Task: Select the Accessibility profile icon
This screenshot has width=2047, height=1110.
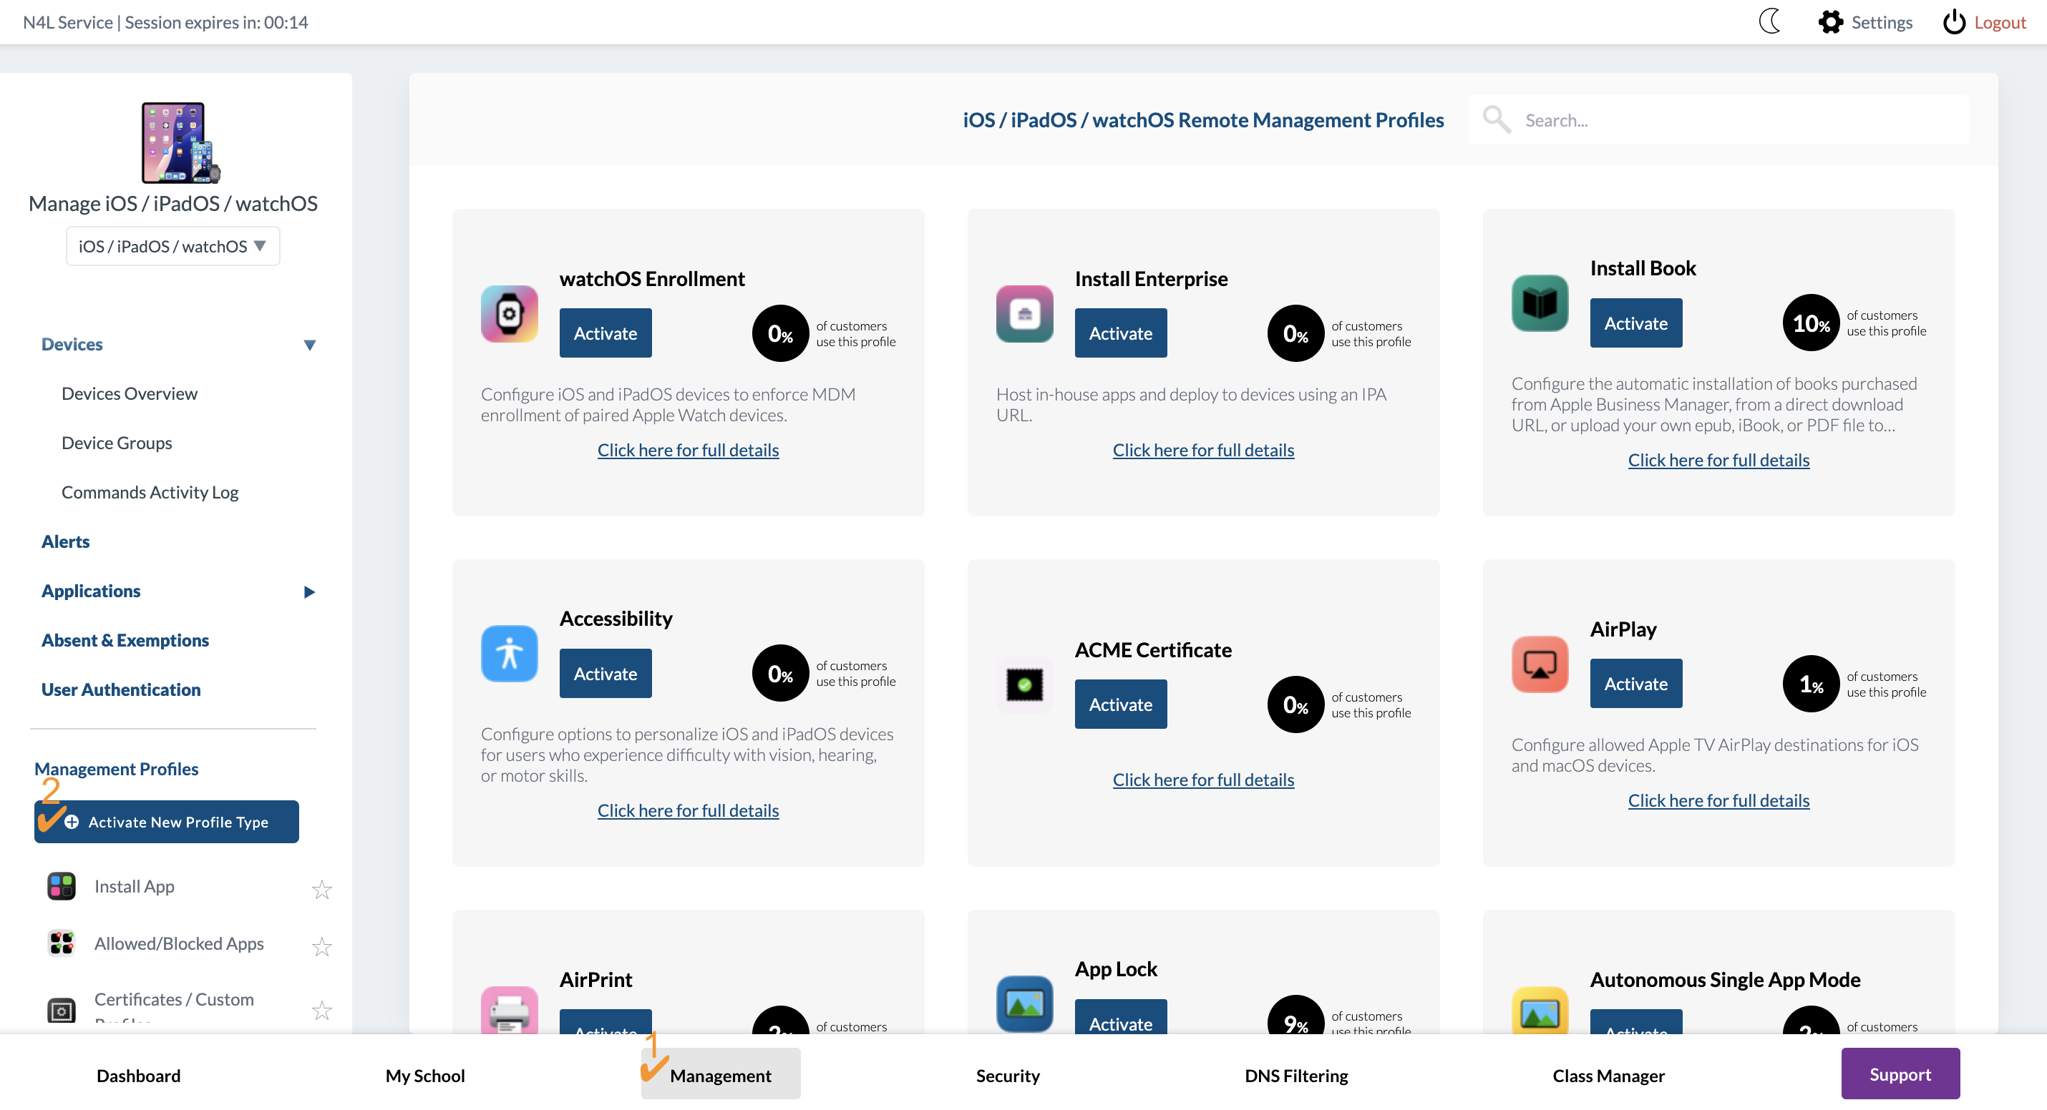Action: click(x=509, y=654)
